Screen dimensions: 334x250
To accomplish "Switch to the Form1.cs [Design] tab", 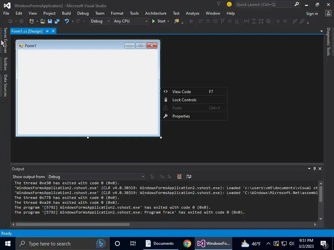I will (27, 31).
